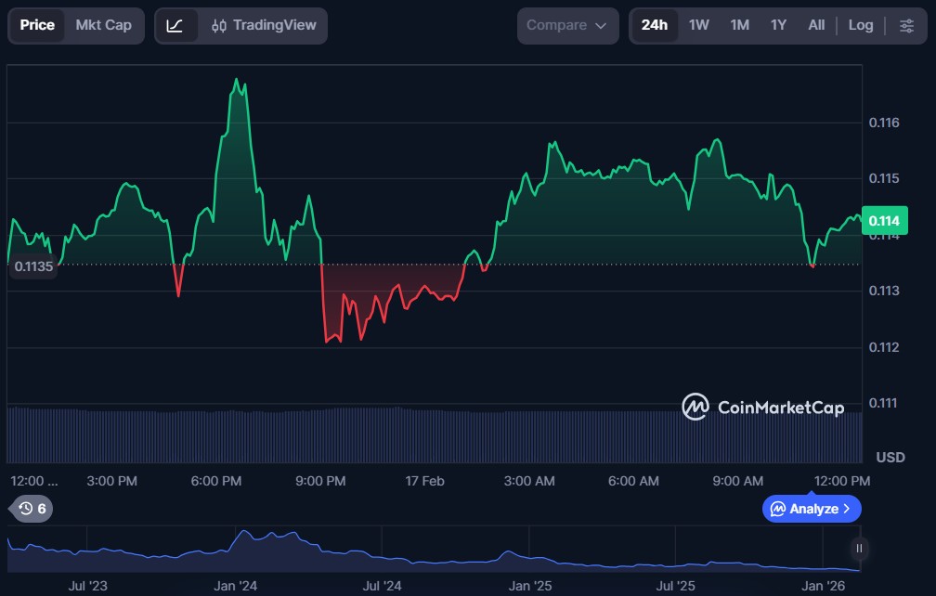
Task: Set chart range to 1M
Action: 739,25
